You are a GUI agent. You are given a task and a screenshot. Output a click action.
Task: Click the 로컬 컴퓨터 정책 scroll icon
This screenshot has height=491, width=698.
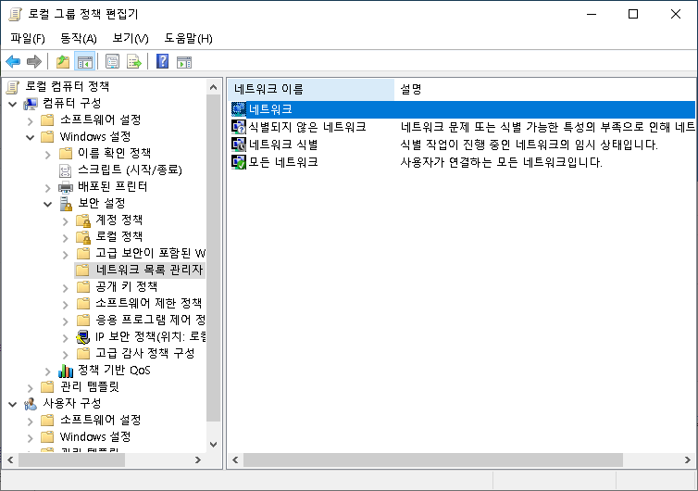[13, 86]
